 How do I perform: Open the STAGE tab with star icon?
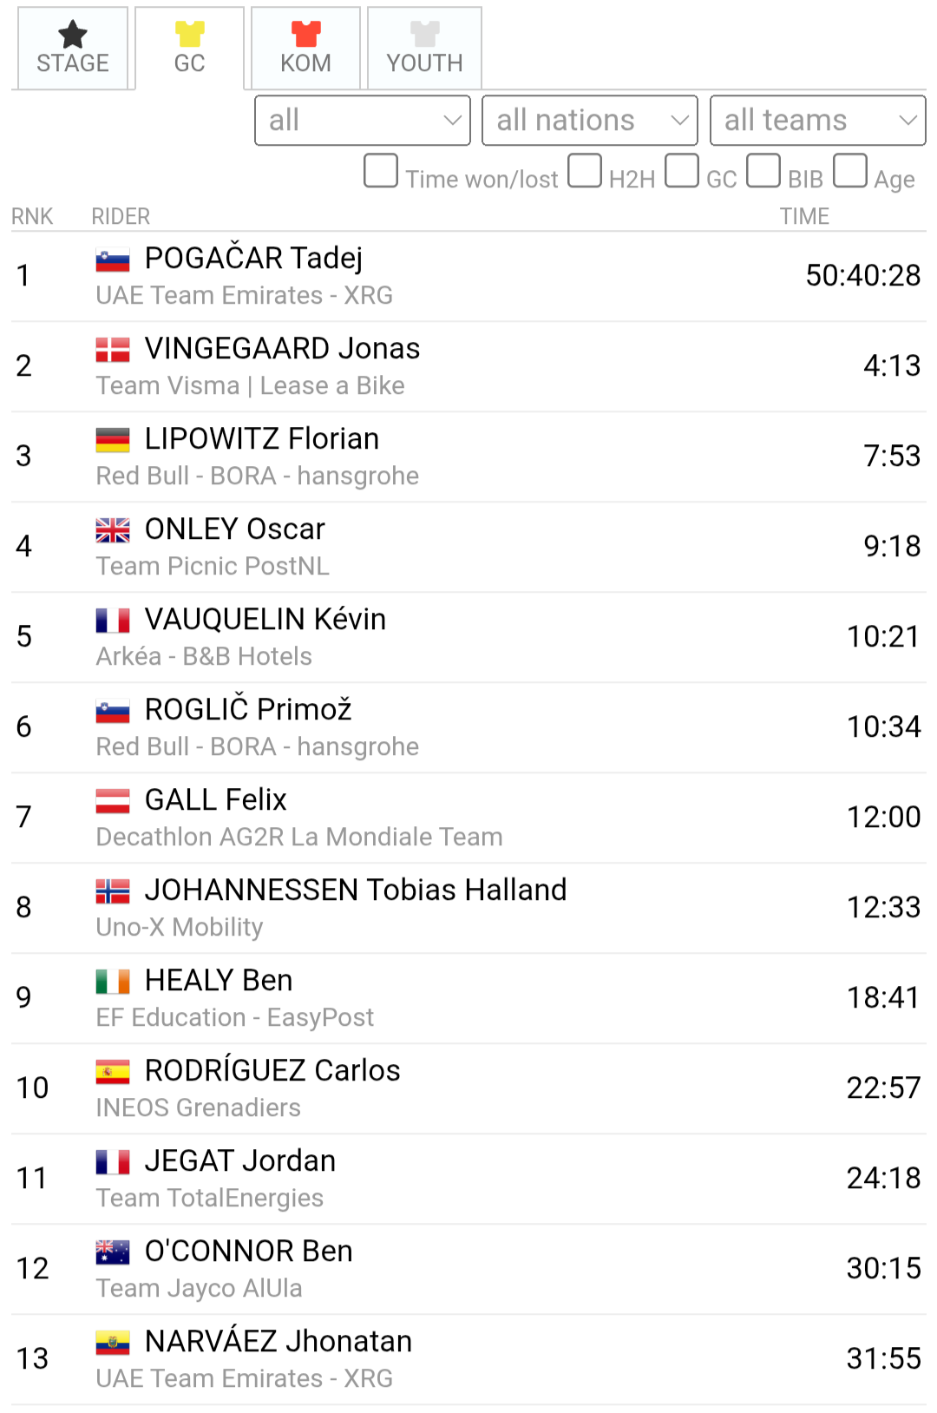(x=73, y=49)
